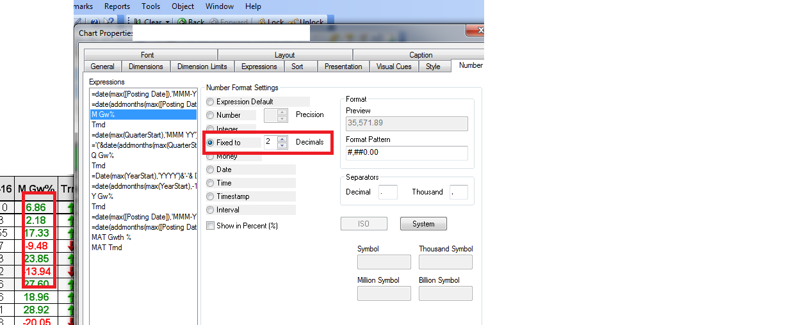This screenshot has width=796, height=325.
Task: Increase Decimals with the up stepper arrow
Action: (282, 139)
